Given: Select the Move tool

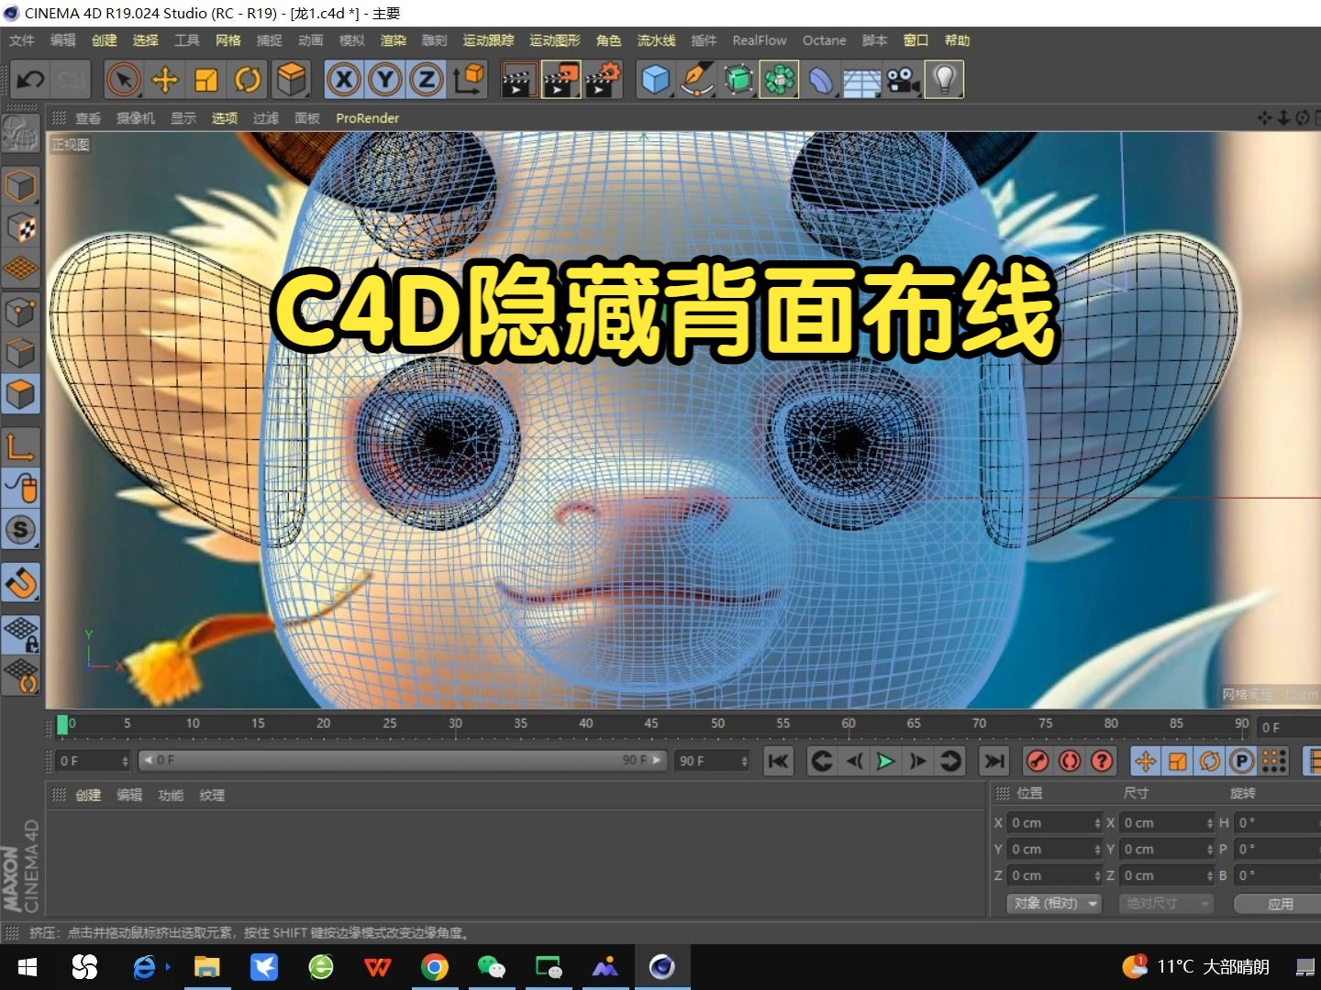Looking at the screenshot, I should (164, 80).
